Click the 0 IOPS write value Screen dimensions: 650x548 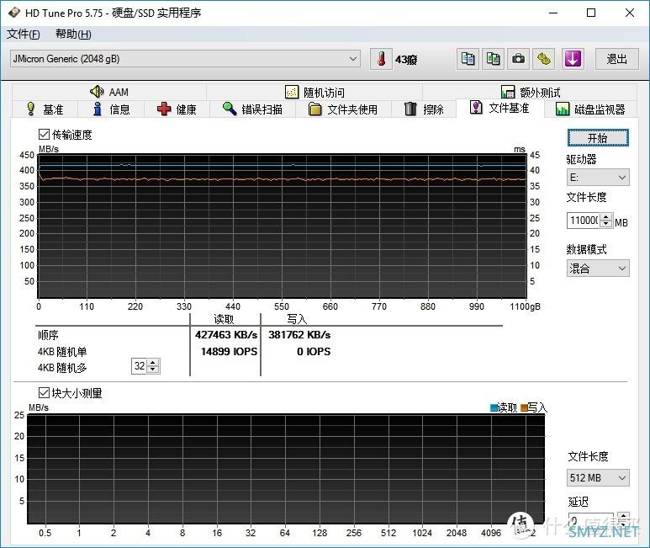point(314,352)
